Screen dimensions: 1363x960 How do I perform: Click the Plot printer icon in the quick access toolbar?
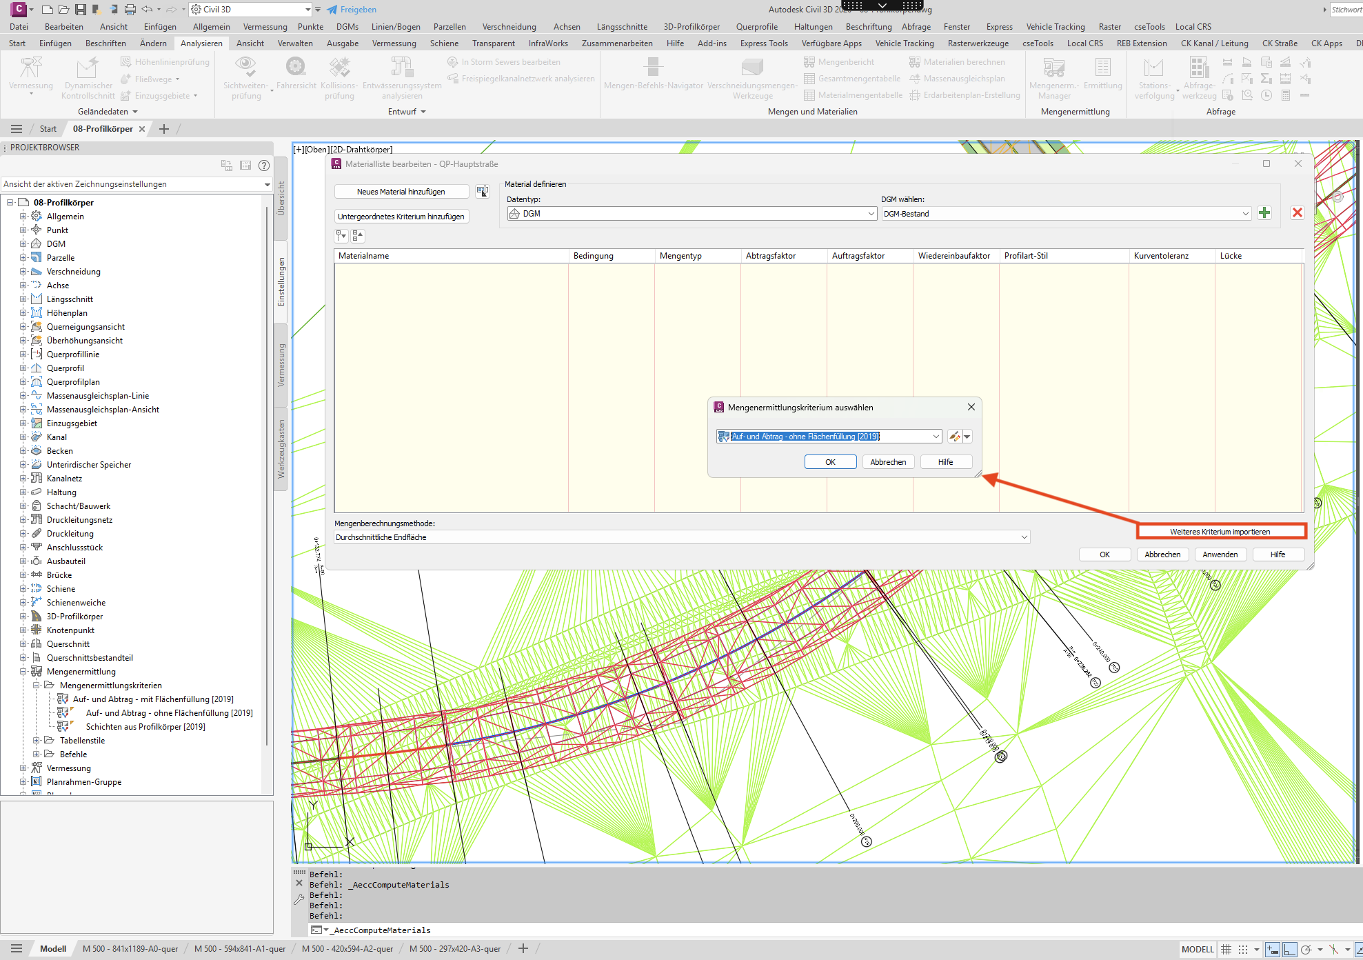(x=130, y=10)
